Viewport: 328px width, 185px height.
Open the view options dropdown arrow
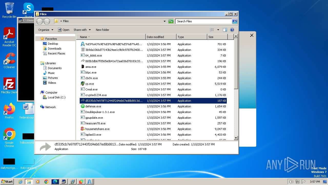(218, 30)
